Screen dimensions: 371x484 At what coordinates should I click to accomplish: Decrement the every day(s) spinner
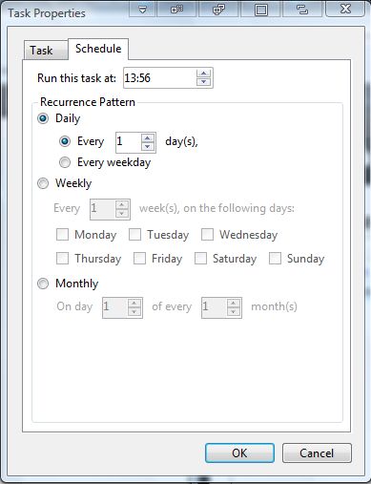(147, 146)
